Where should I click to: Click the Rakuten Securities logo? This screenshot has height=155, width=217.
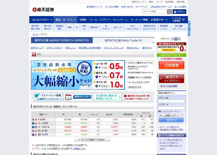click(43, 10)
